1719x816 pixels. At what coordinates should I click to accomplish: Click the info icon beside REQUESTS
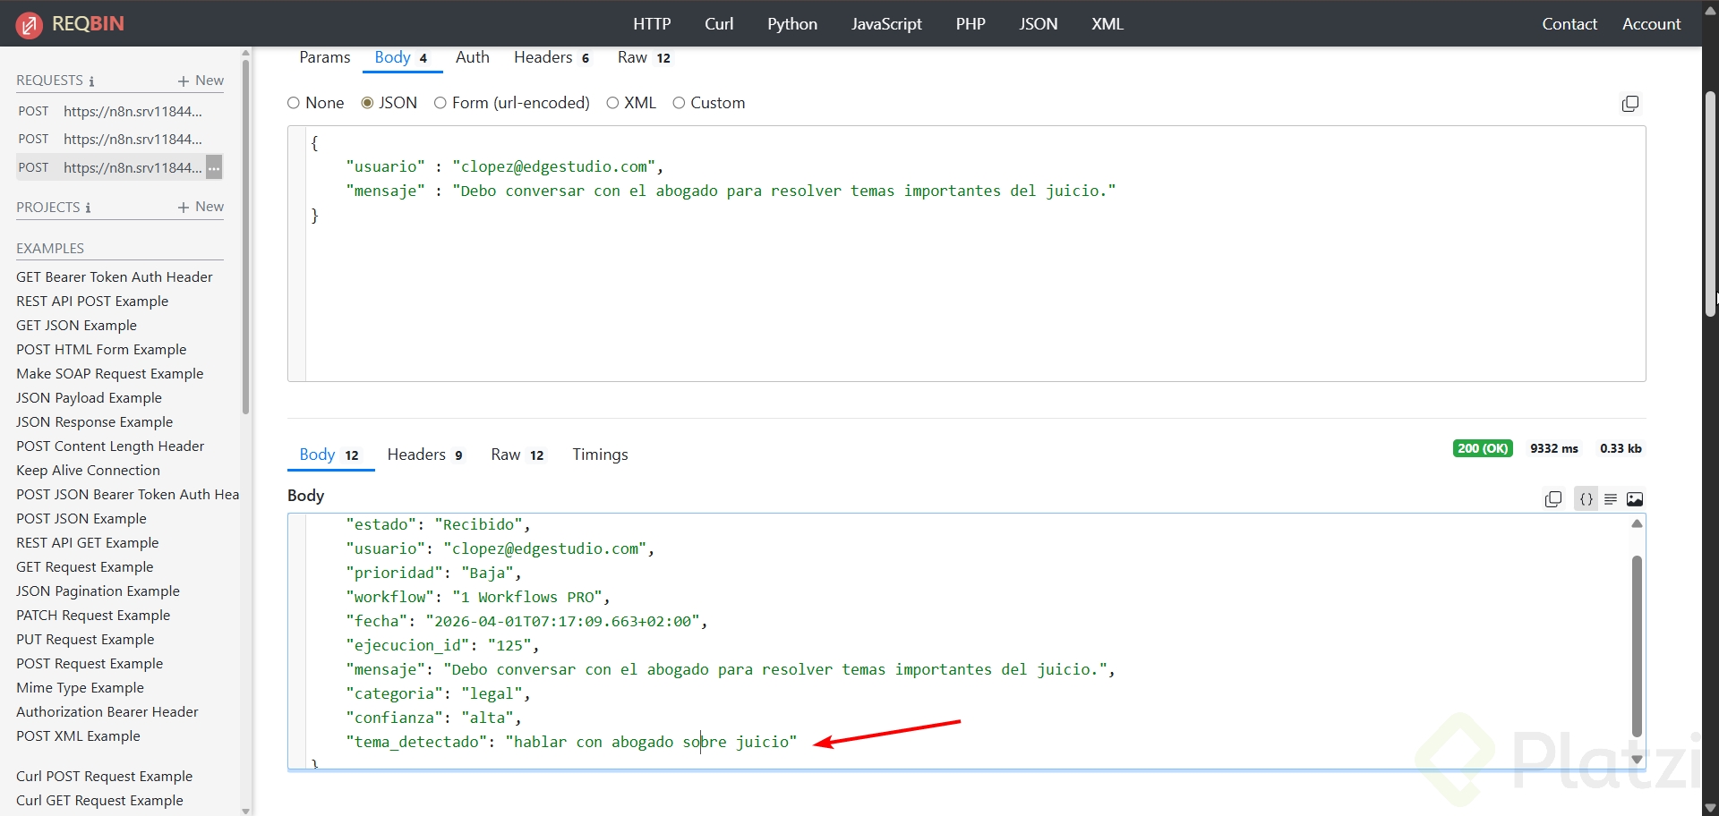(91, 81)
